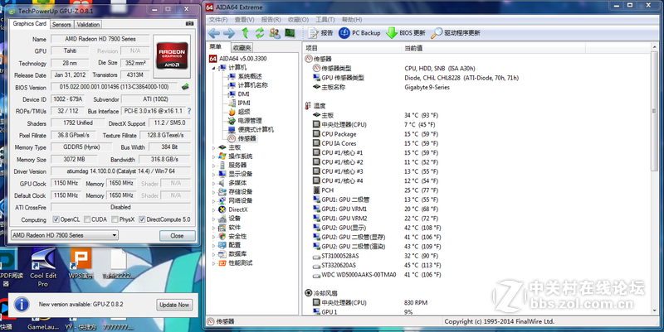Select 超频 overclock tree item
Screen dimensions: 664x332
pos(239,112)
